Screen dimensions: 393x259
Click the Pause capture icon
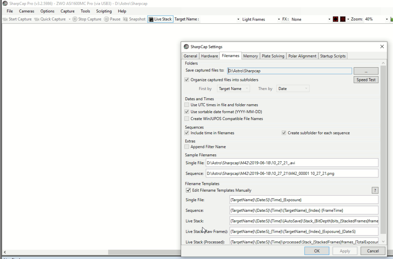click(106, 19)
